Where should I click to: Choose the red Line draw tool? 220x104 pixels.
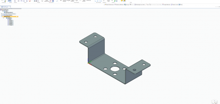[x=30, y=1]
